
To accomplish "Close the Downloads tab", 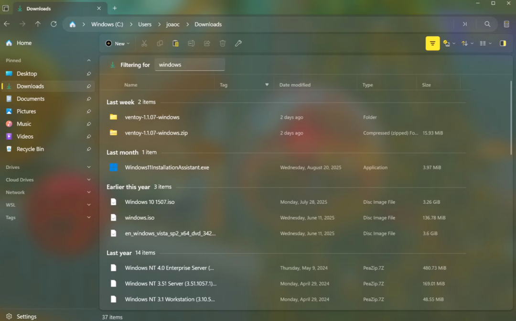I will tap(99, 8).
